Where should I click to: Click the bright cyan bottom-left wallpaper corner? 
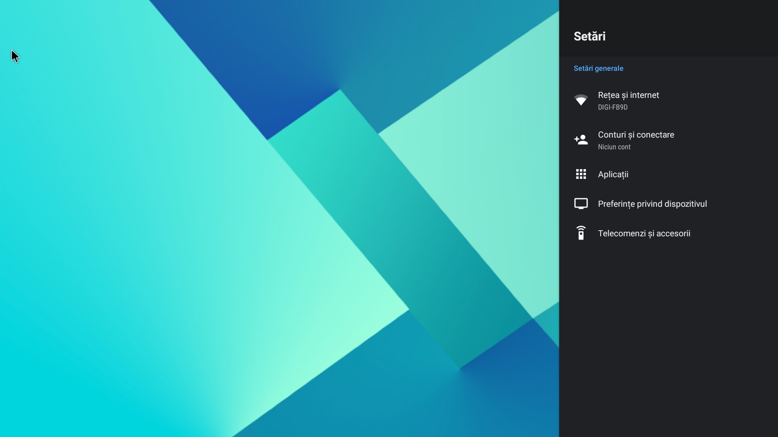tap(41, 397)
